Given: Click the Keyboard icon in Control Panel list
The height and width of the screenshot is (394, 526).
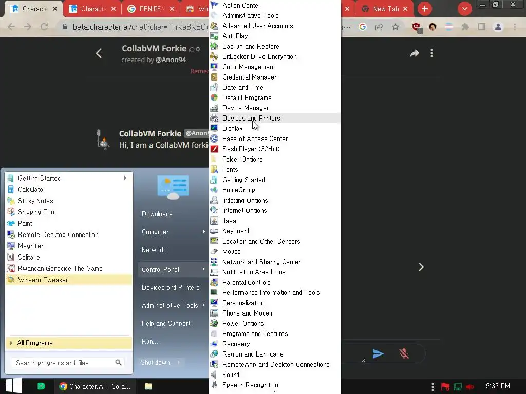Looking at the screenshot, I should point(214,231).
